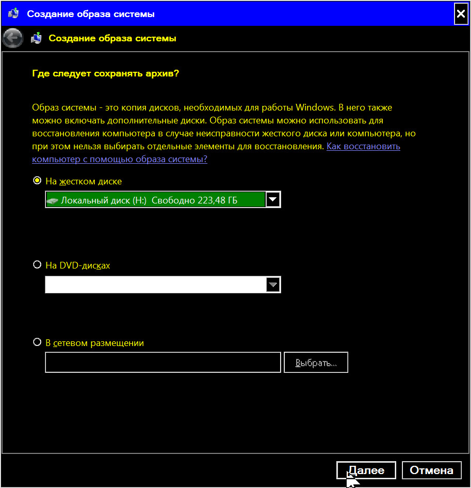
Task: Click the empty DVD drive combo box
Action: pyautogui.click(x=155, y=285)
